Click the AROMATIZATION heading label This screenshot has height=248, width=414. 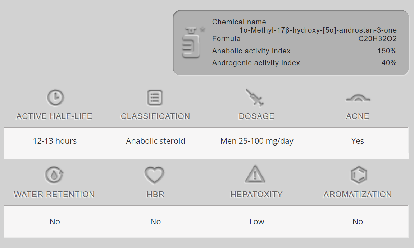coord(358,195)
